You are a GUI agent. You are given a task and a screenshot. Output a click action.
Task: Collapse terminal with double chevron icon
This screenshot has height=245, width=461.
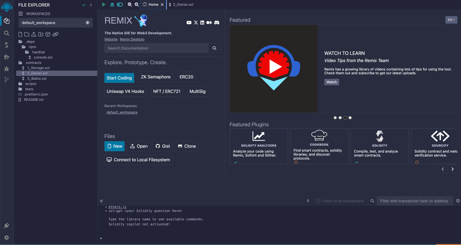(101, 201)
